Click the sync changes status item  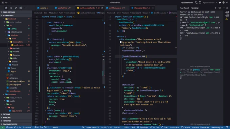(18, 127)
